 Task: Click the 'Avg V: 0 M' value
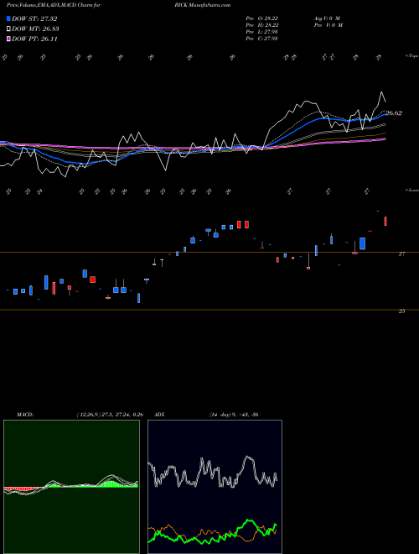pos(326,18)
